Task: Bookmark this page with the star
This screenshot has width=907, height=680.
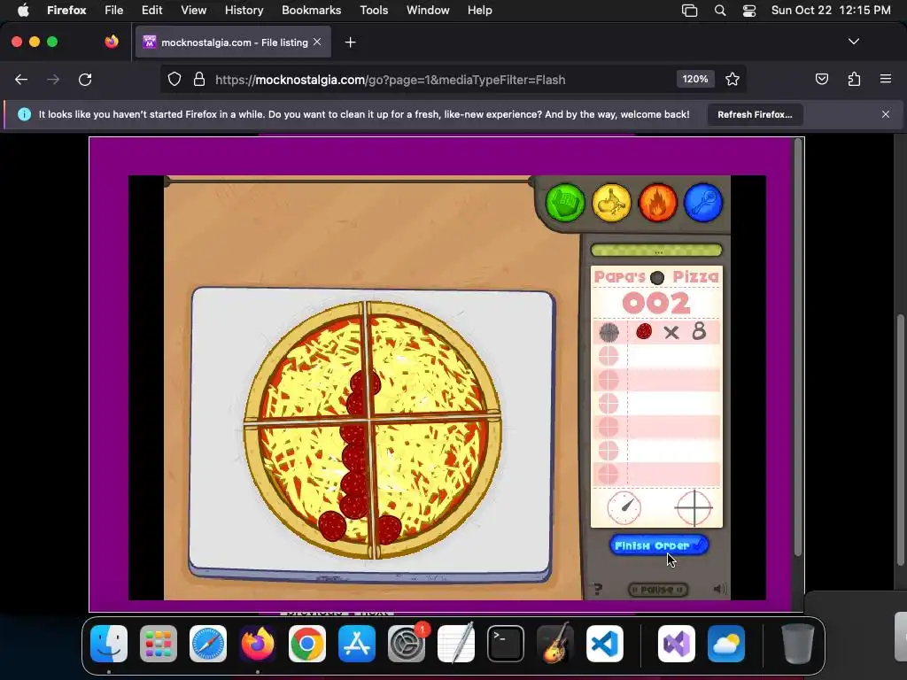Action: (x=733, y=79)
